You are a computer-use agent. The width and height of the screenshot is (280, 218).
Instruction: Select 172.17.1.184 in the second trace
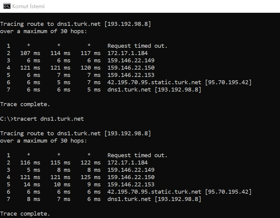[127, 162]
